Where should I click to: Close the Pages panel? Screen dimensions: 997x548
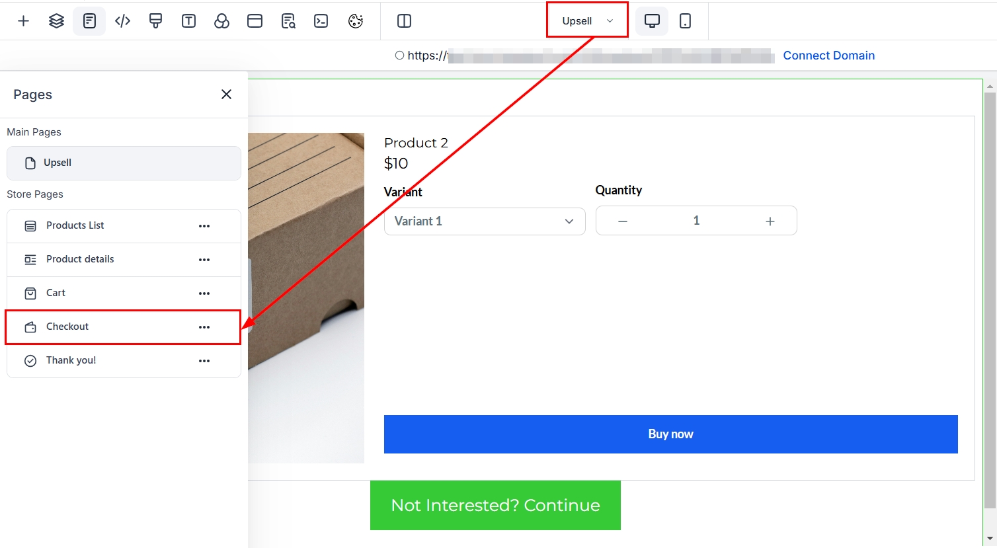pos(226,95)
